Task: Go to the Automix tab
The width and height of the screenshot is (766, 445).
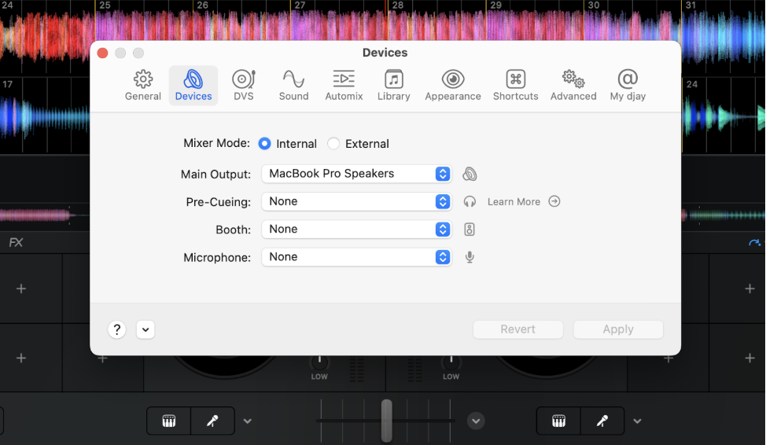Action: point(344,86)
